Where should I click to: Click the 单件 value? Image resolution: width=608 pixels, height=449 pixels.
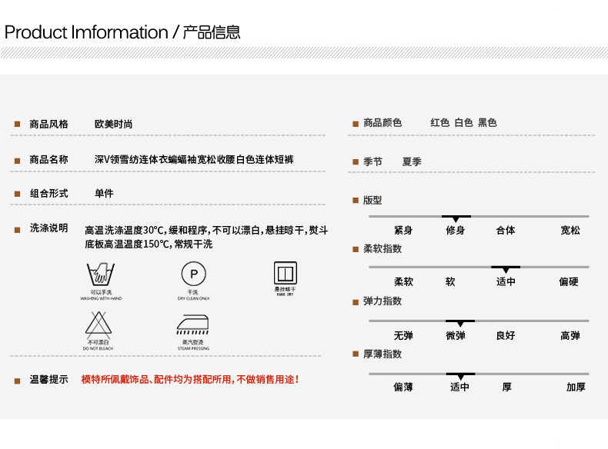point(104,193)
